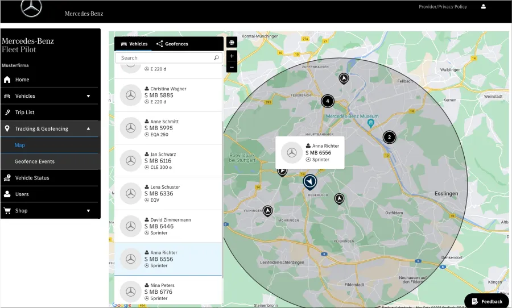This screenshot has width=512, height=308.
Task: Switch to the Geofences tab
Action: click(172, 44)
